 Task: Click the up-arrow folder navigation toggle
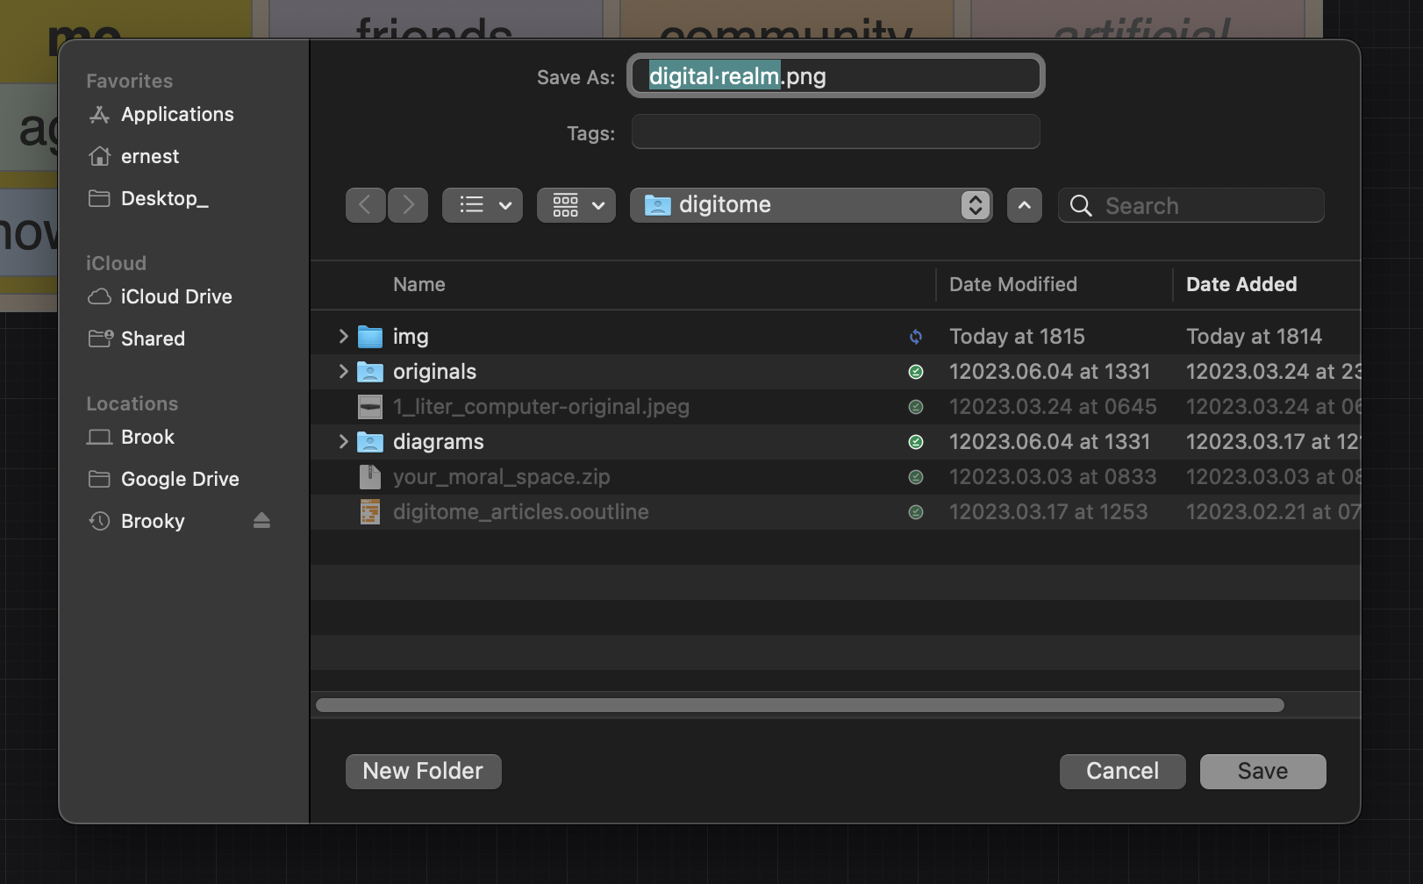pyautogui.click(x=1024, y=204)
